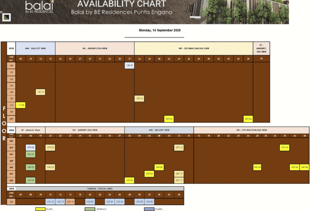Click the green 1 Bedroom legend swatch
The image size is (312, 211).
click(90, 209)
